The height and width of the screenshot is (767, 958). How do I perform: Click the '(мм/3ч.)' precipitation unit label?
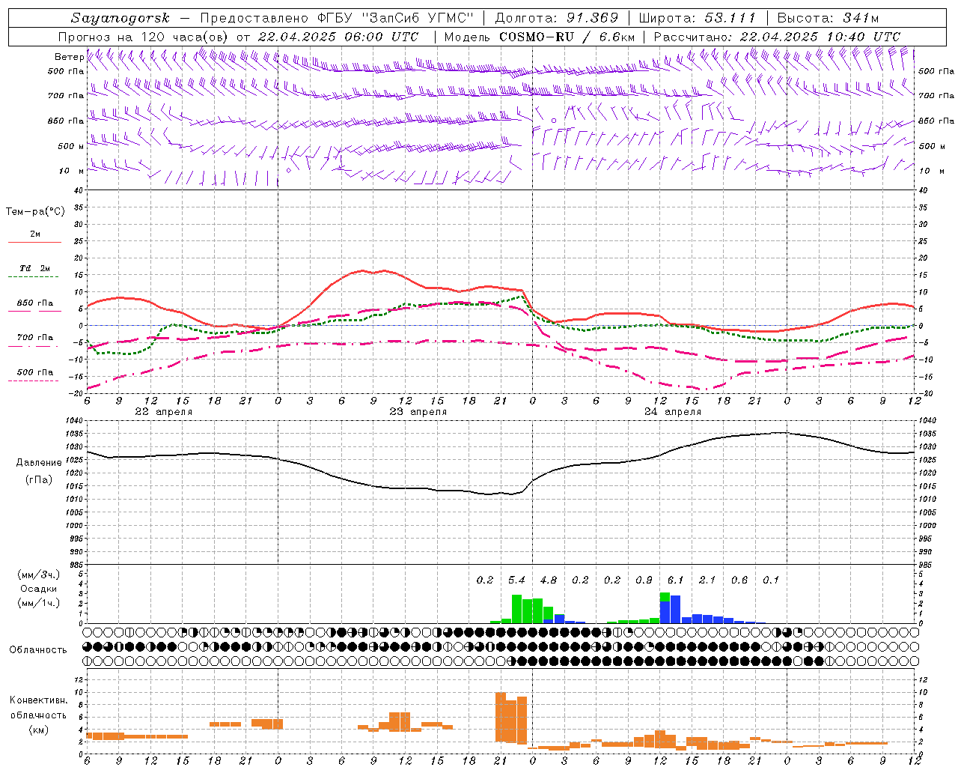[x=39, y=575]
